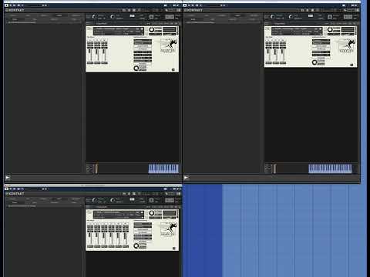Screen dimensions: 370x277
Task: Click the KONTAKT logo in the upper-left window
Action: (x=15, y=10)
